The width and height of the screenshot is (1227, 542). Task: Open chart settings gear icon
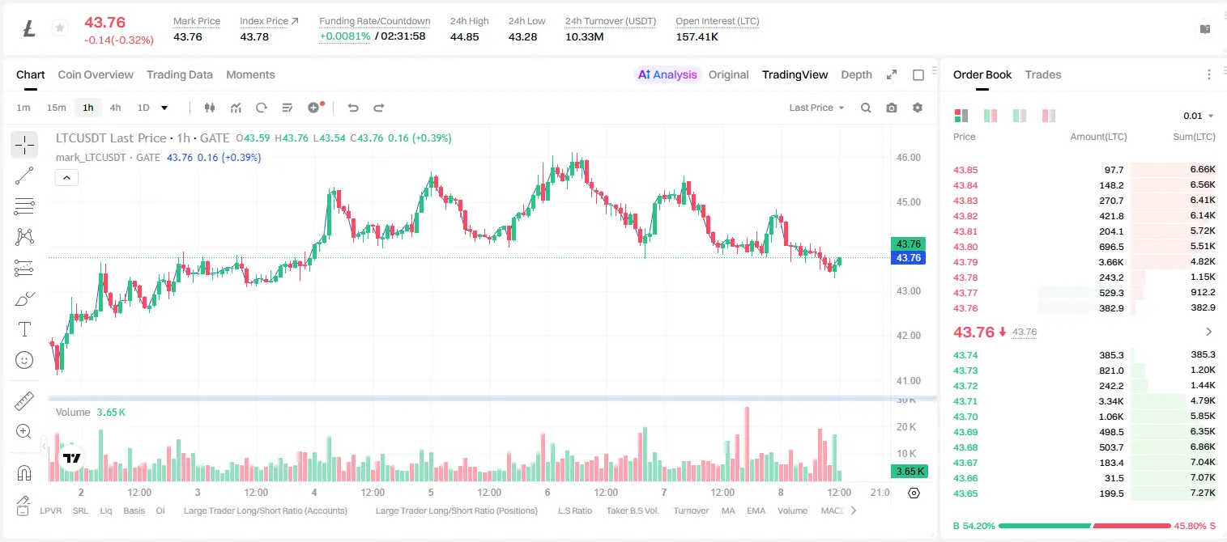click(x=918, y=108)
